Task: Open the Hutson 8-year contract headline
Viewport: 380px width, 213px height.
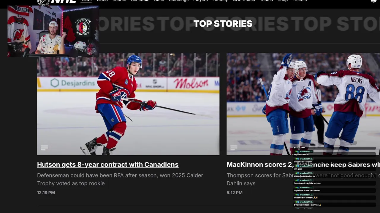Action: 108,164
